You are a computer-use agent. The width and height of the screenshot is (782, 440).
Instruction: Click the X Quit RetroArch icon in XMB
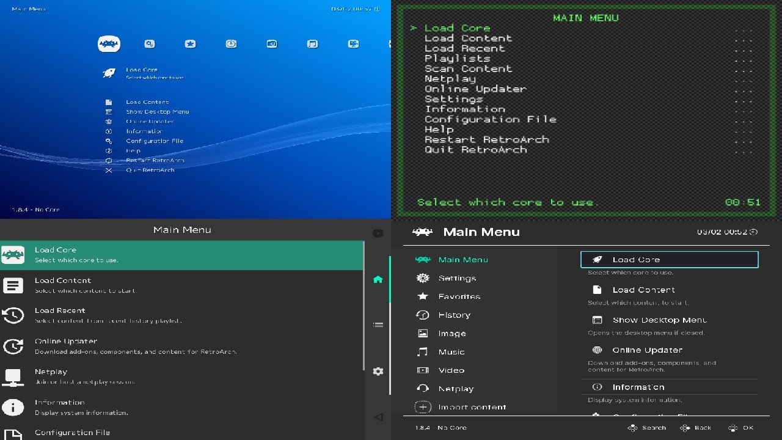tap(109, 170)
